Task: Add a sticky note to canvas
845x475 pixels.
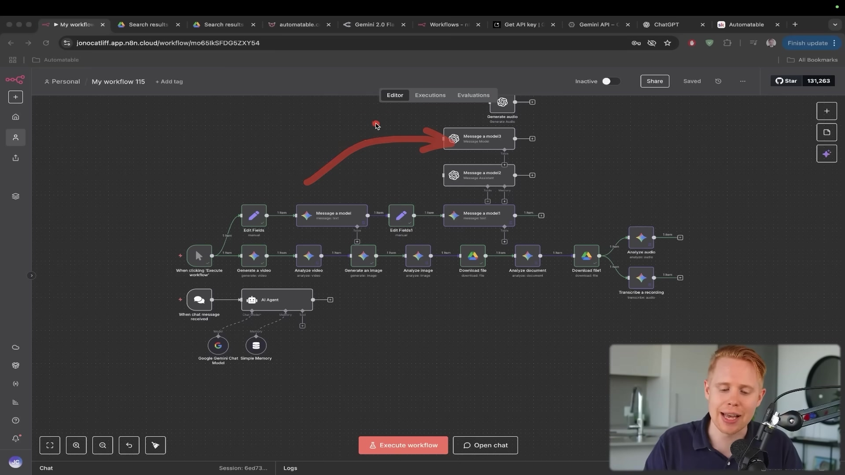Action: coord(827,132)
